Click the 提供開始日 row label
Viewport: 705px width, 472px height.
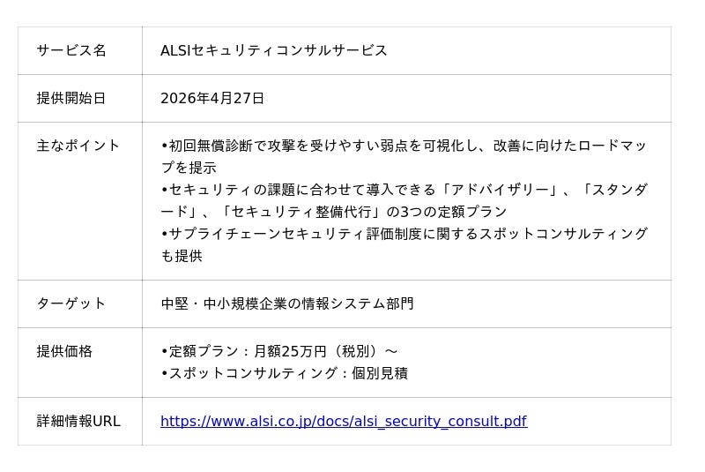click(71, 98)
